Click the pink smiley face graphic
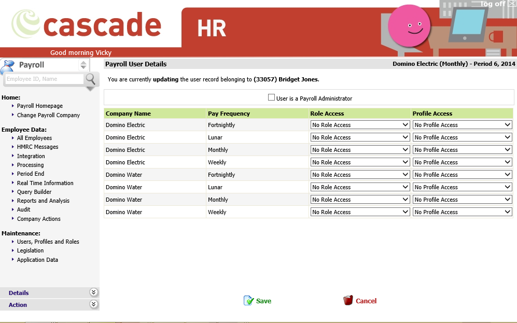This screenshot has width=517, height=323. [409, 26]
